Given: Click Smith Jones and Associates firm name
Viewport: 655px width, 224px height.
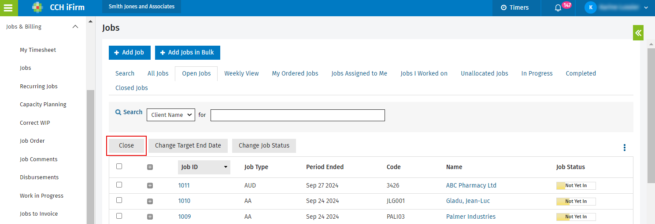Looking at the screenshot, I should (x=141, y=7).
